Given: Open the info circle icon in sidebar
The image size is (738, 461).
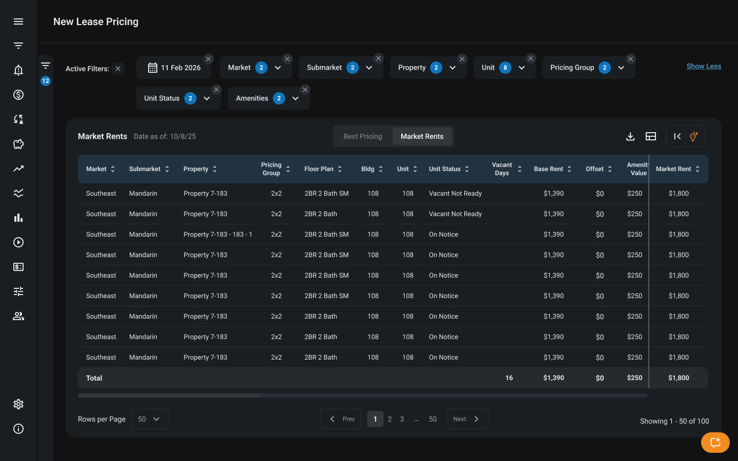Looking at the screenshot, I should 18,429.
